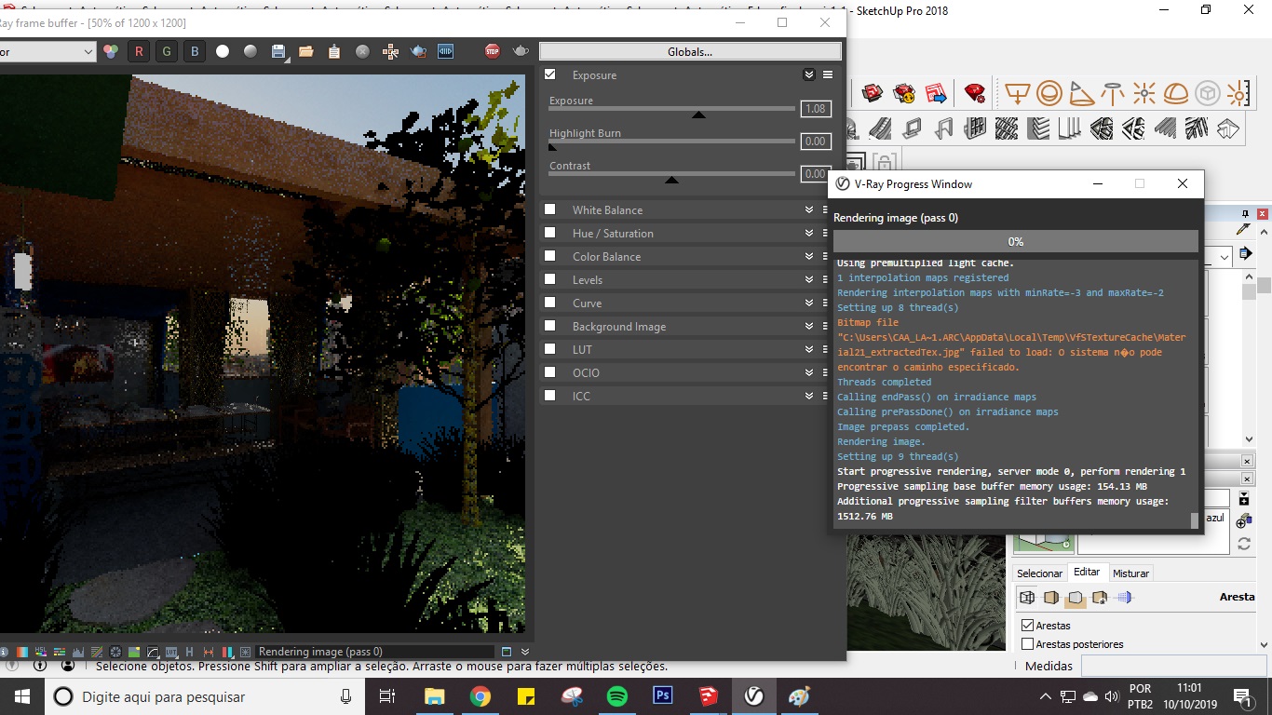Enable the Curve checkbox
This screenshot has width=1272, height=715.
click(550, 303)
